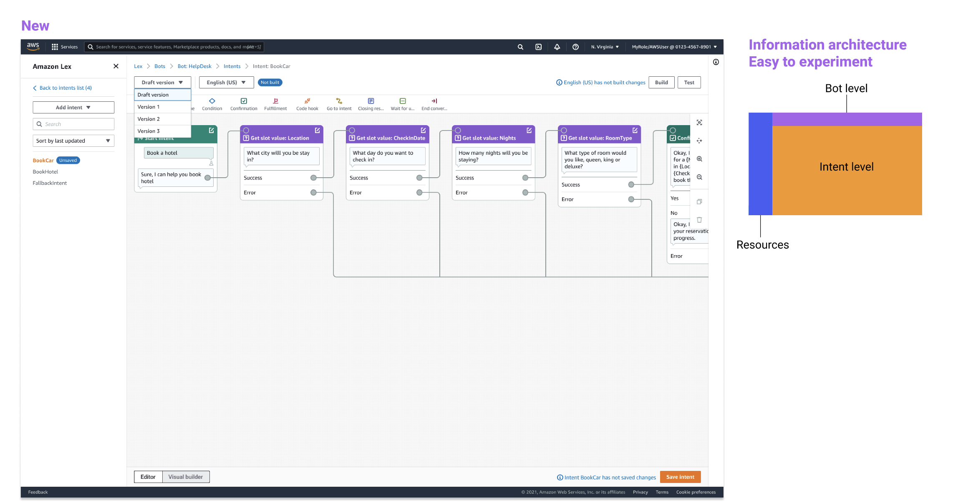Open the Bots breadcrumb link
Screen dimensions: 958x503
click(x=160, y=66)
